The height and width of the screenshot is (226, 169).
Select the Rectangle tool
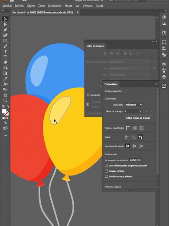[x=5, y=40]
